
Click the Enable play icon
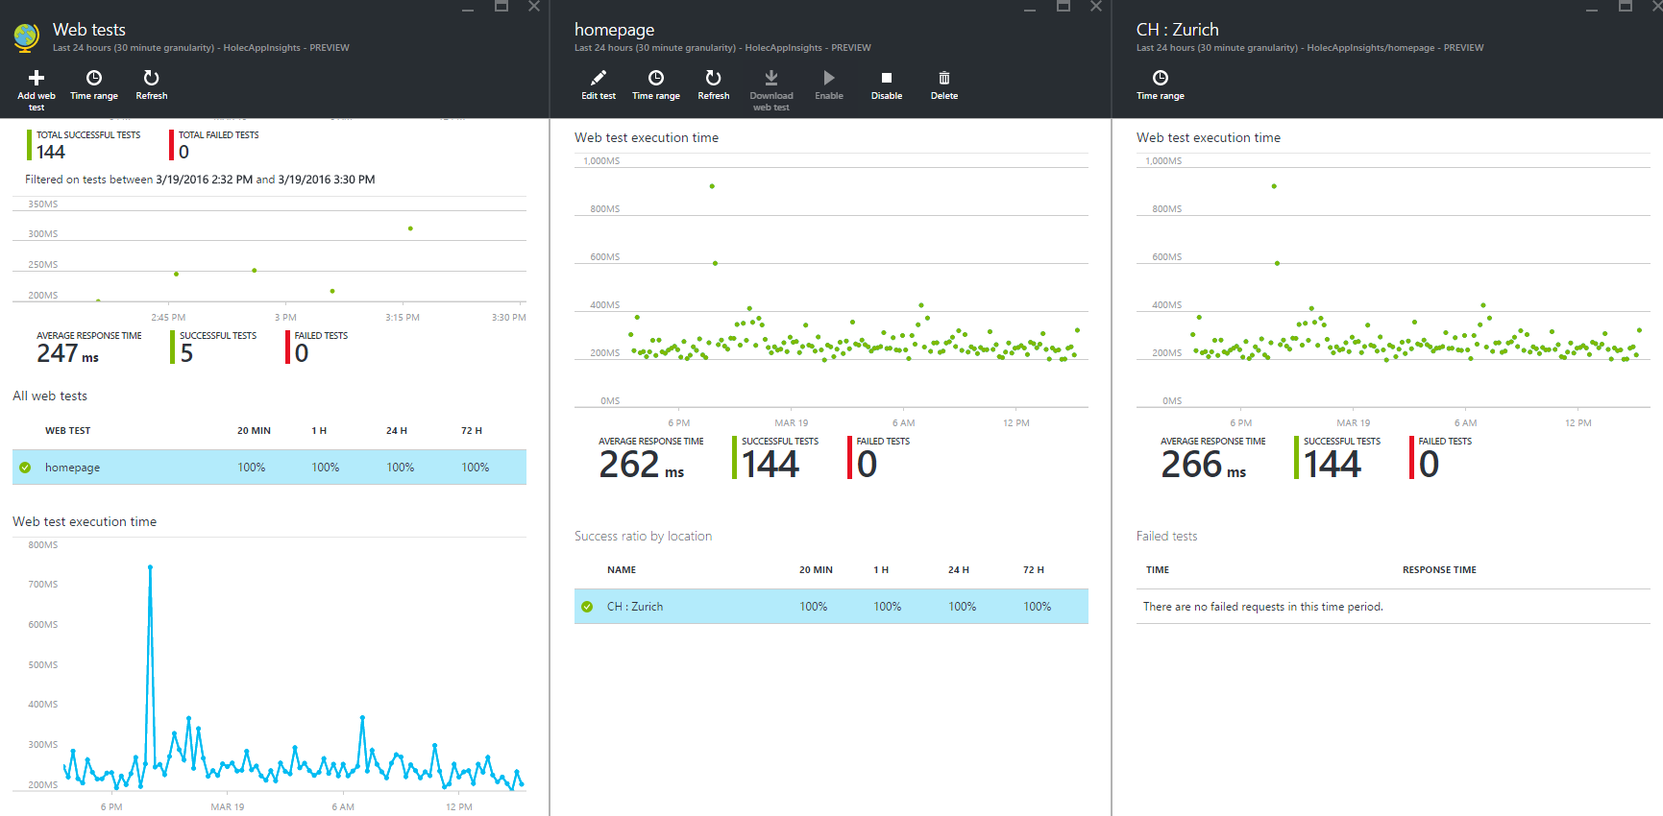pos(829,78)
